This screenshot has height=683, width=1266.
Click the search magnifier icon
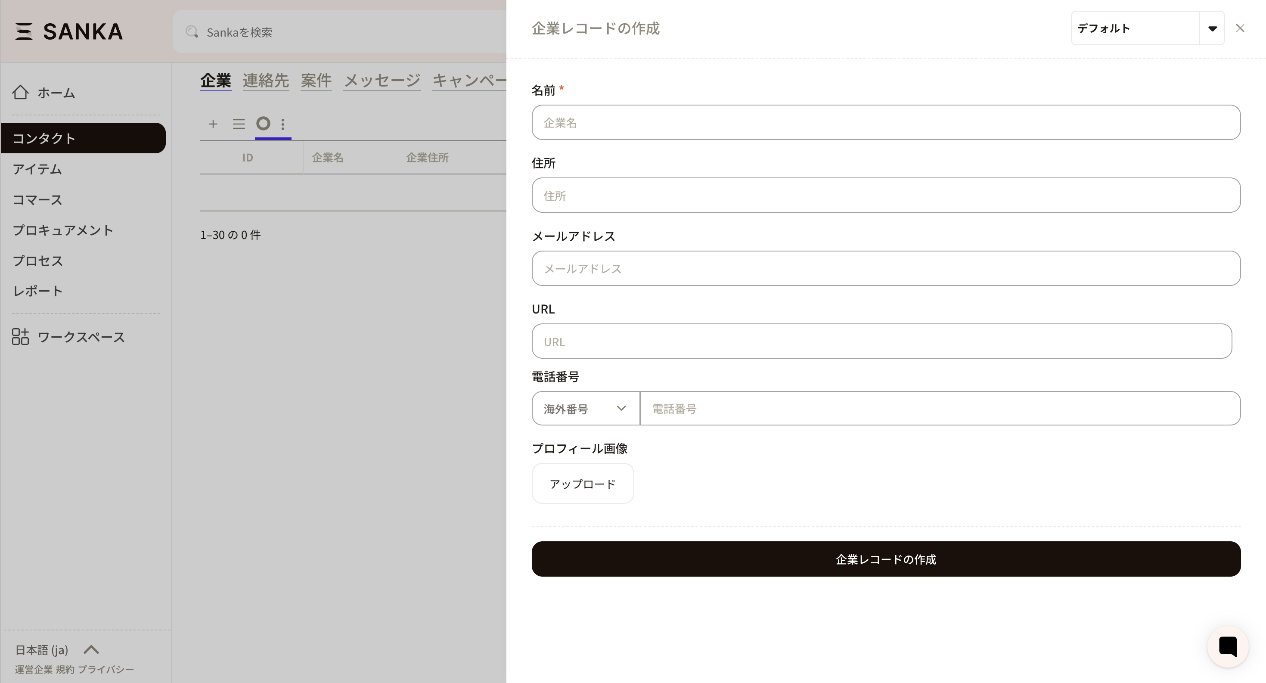[192, 32]
